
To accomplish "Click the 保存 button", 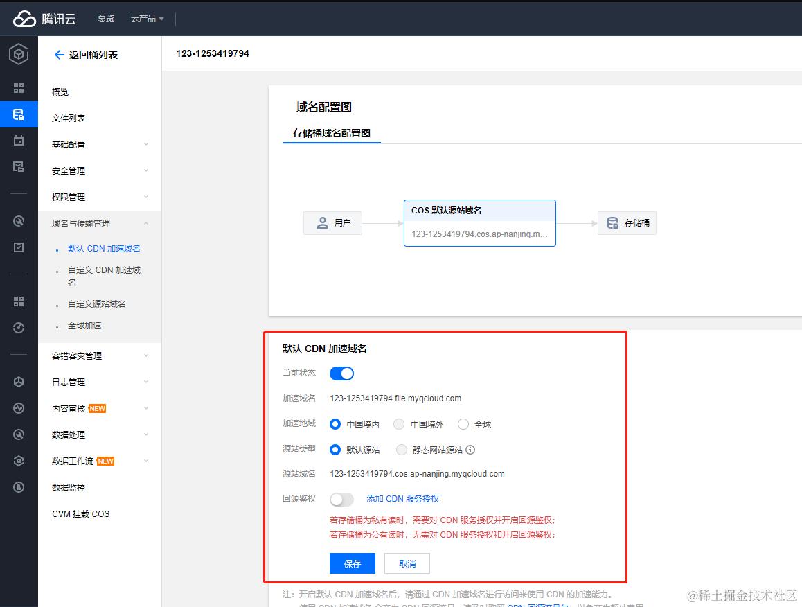I will click(x=353, y=563).
